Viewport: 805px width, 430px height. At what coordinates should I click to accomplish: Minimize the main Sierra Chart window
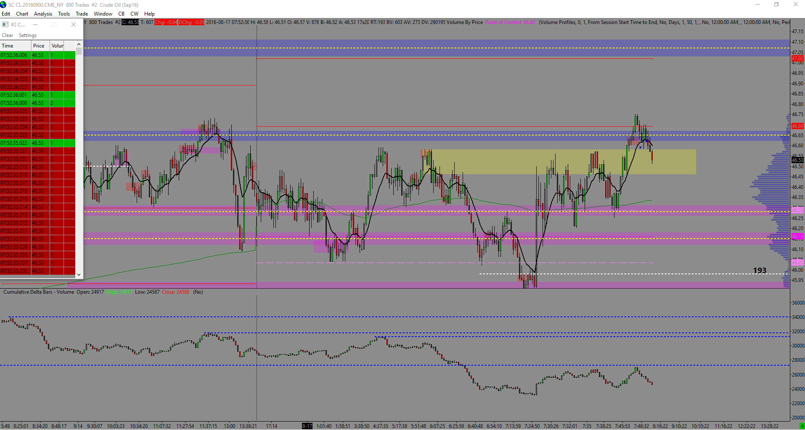click(x=757, y=5)
